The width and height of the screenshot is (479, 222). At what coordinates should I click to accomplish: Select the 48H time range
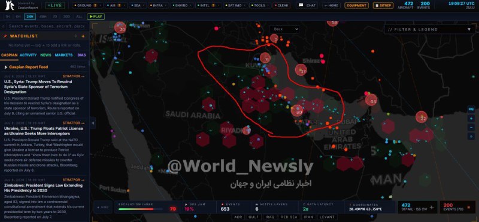click(43, 17)
